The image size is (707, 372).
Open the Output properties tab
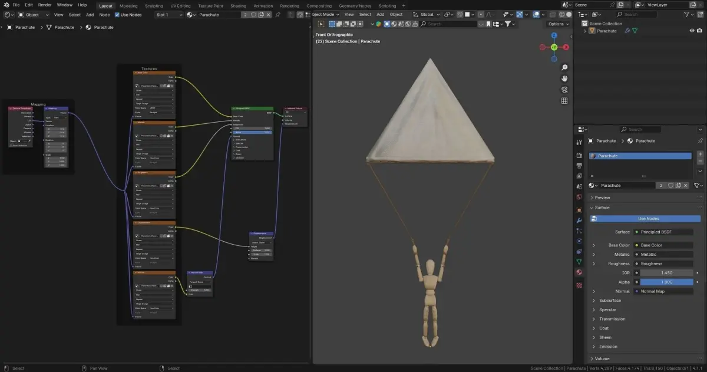point(579,166)
